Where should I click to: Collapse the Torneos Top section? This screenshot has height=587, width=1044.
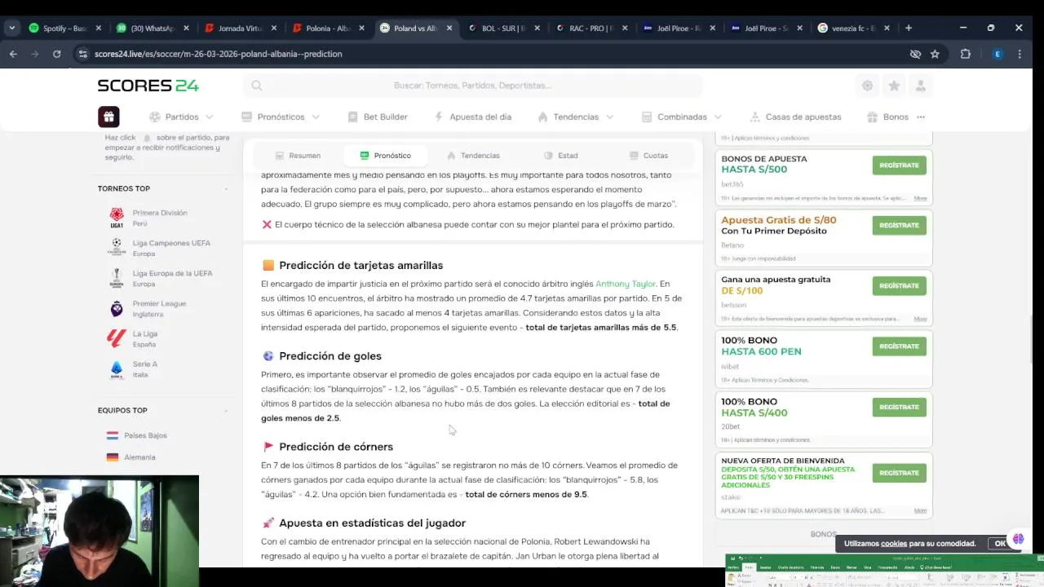pos(226,189)
